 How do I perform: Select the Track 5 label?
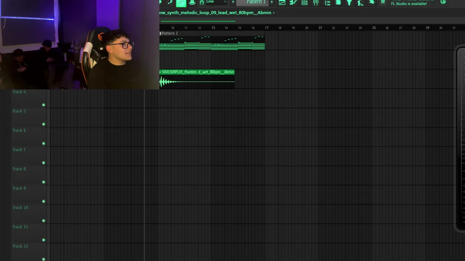click(19, 111)
